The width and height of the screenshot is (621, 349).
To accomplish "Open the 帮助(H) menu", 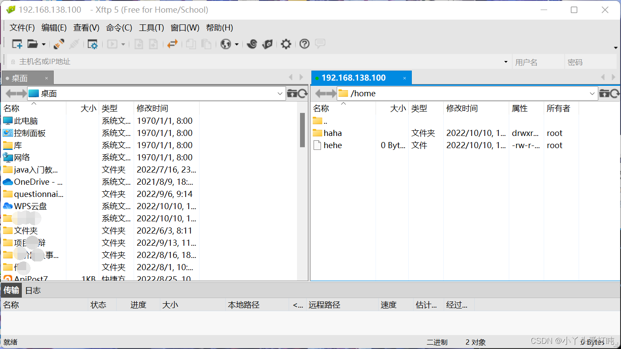I will (219, 28).
